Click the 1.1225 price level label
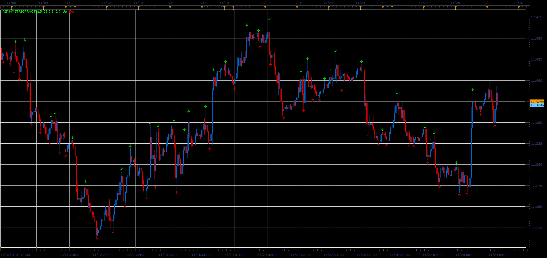Screen dimensions: 547x258 pyautogui.click(x=536, y=228)
